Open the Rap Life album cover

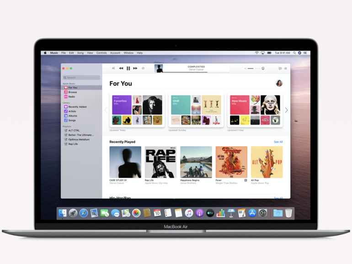point(161,162)
